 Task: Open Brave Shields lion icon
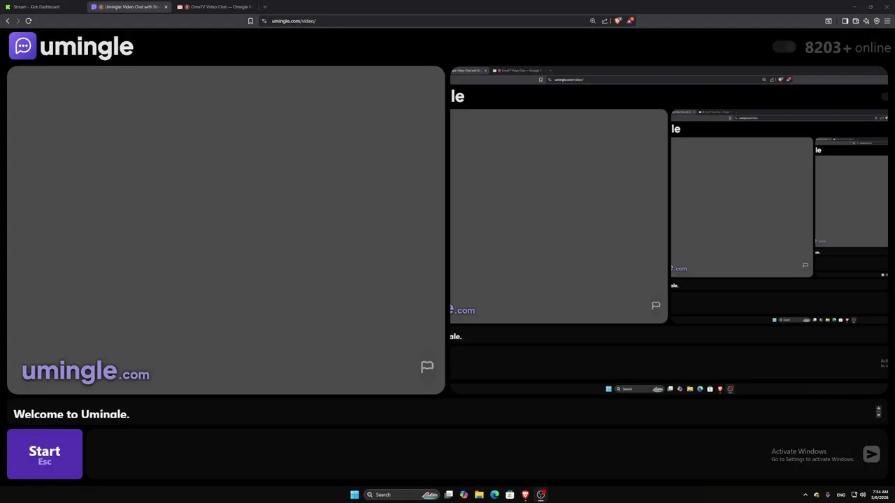pyautogui.click(x=617, y=21)
